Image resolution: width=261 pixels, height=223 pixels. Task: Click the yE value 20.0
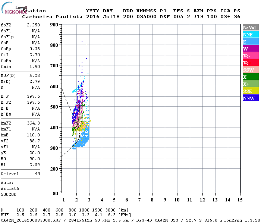35,153
